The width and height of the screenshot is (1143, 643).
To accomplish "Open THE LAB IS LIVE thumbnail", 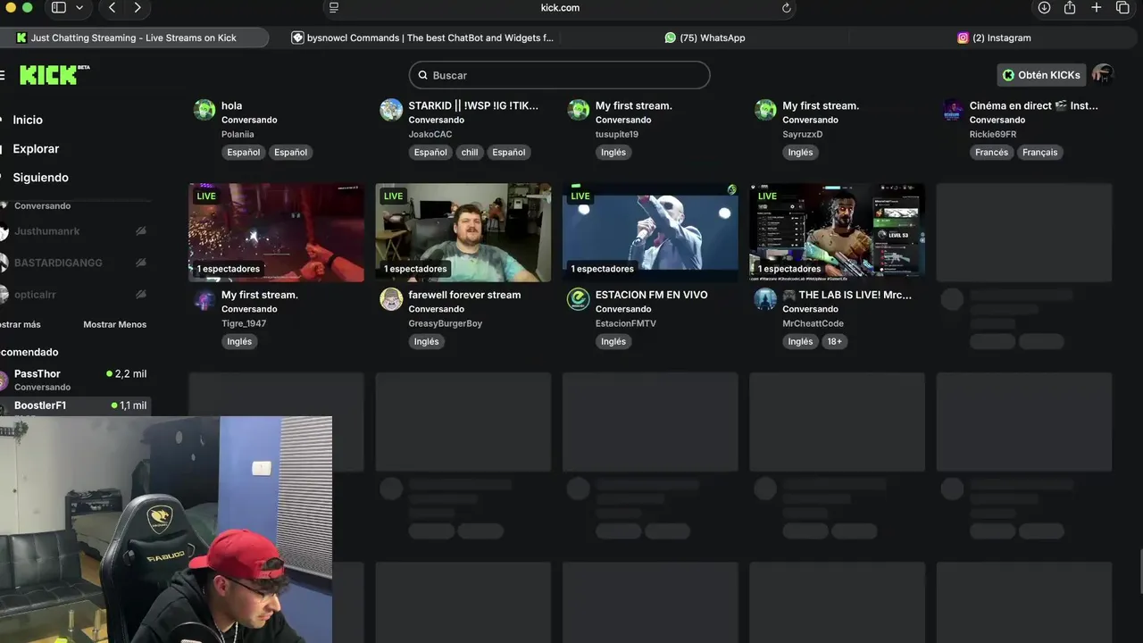I will point(838,232).
